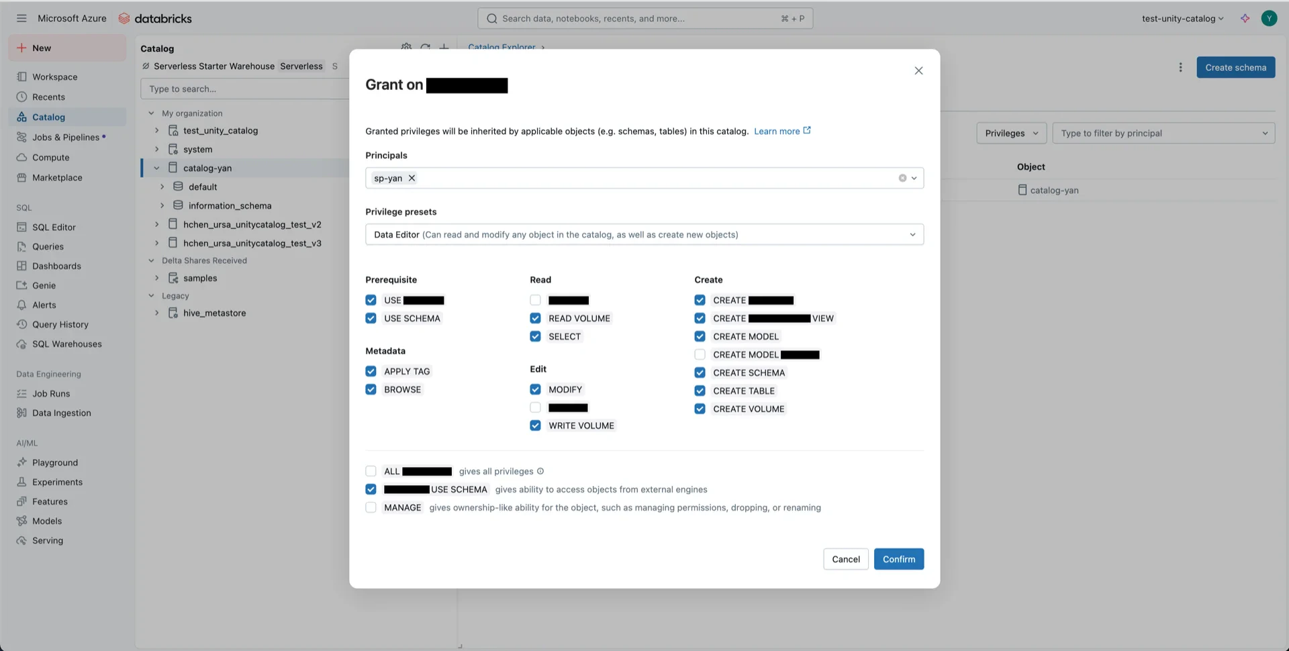Close the Grant dialog
The width and height of the screenshot is (1289, 651).
click(x=918, y=70)
